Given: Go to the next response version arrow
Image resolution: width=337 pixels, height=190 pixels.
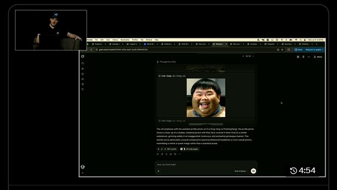Looking at the screenshot, I should tap(253, 56).
